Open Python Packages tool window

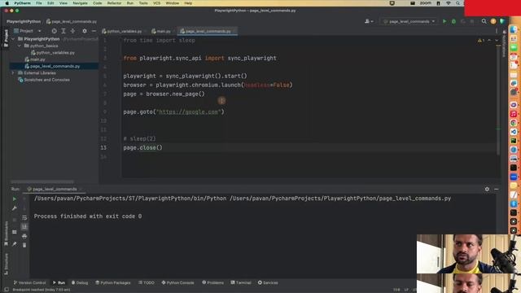pos(112,282)
